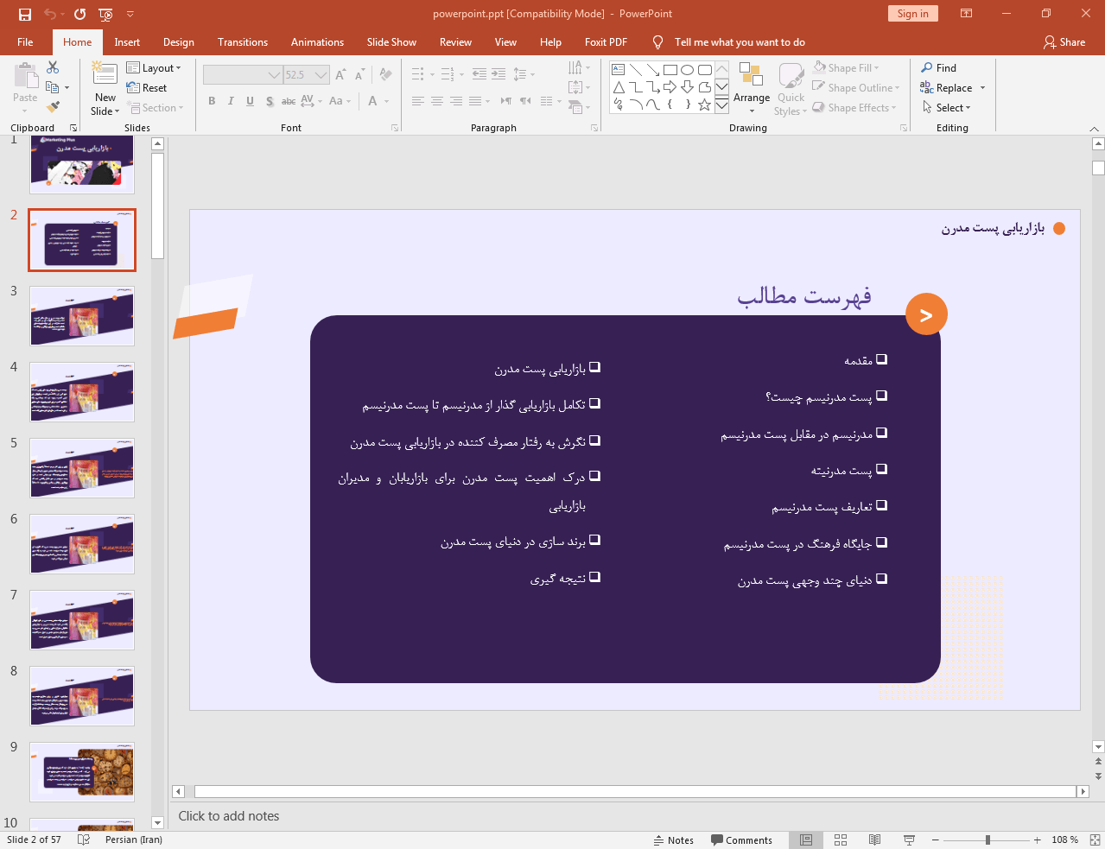Select slide 5 thumbnail
Screen dimensions: 1105x849
82,467
